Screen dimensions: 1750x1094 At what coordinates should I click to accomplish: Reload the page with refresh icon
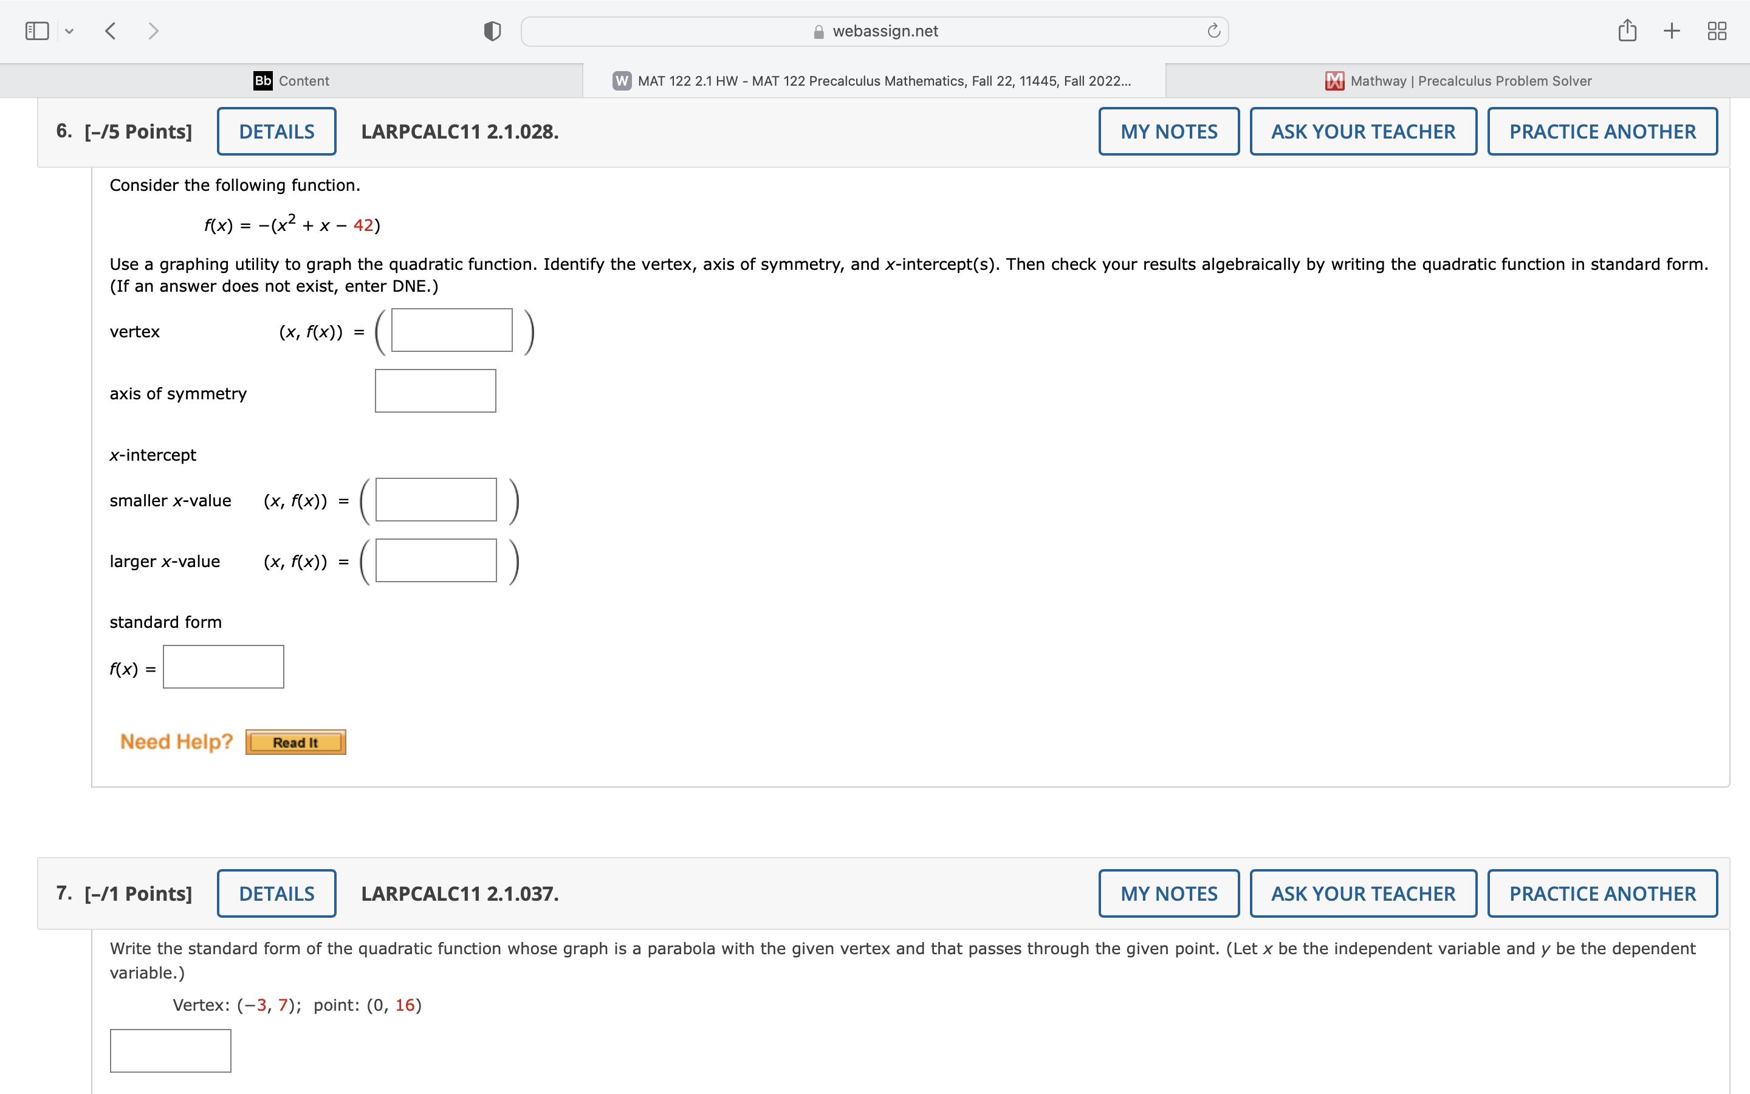click(x=1213, y=31)
